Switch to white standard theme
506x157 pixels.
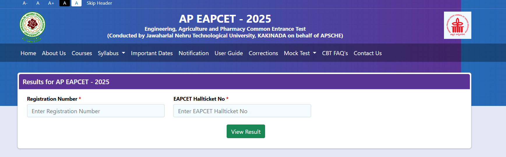(x=76, y=3)
